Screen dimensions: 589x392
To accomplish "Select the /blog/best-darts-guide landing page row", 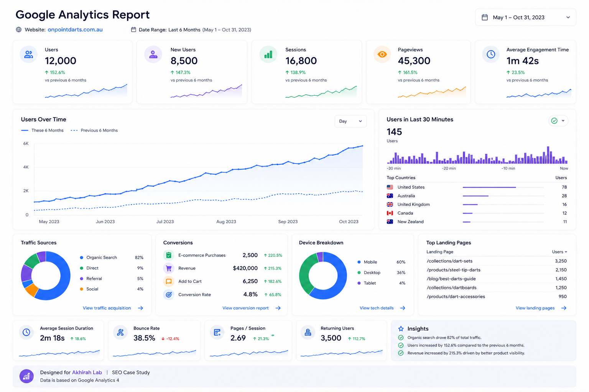I will (x=497, y=279).
